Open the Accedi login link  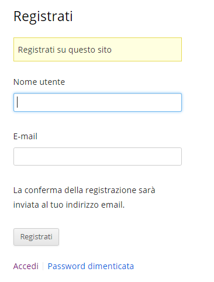pos(26,266)
